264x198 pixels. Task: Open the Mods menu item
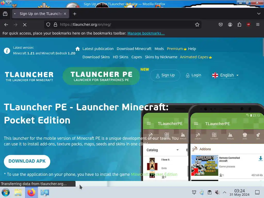159,49
